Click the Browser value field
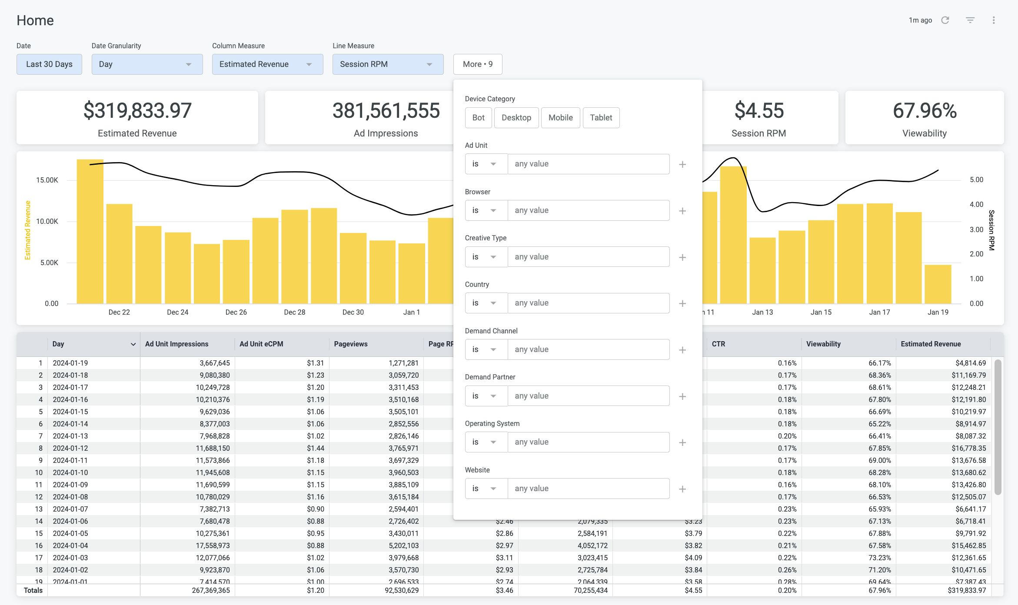This screenshot has height=605, width=1018. (x=589, y=210)
